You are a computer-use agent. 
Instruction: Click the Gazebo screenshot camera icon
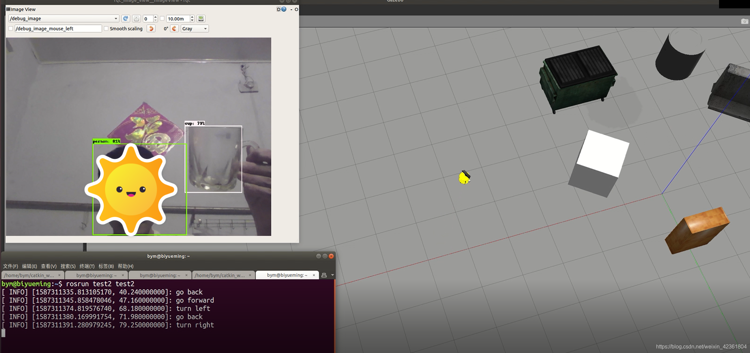coord(745,21)
